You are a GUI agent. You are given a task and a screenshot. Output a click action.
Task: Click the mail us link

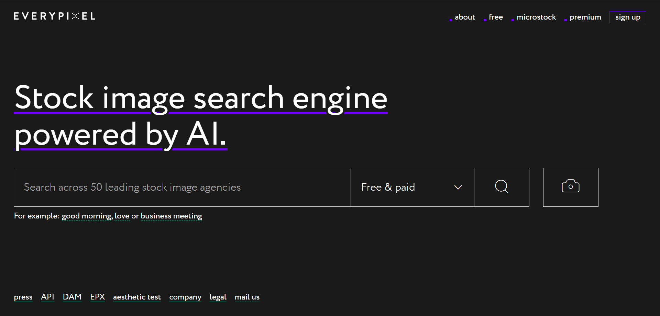pos(247,297)
